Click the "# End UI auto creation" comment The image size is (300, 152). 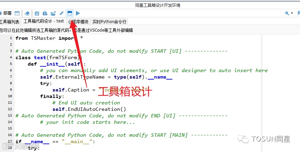tap(86, 103)
